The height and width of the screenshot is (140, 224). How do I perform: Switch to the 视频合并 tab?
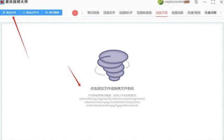[x=109, y=13]
